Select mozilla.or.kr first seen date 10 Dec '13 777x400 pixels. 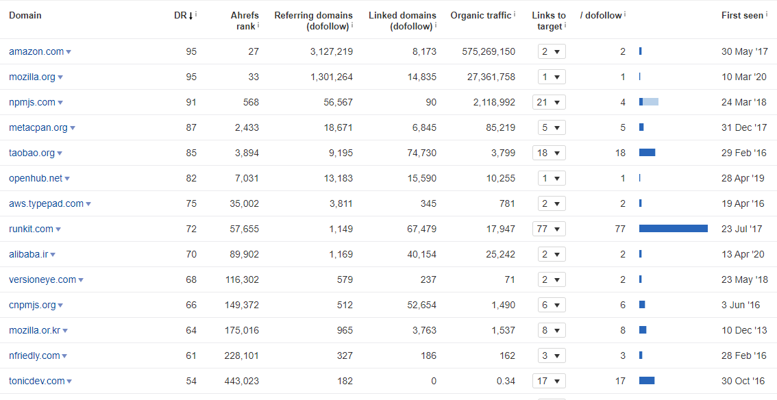[744, 330]
